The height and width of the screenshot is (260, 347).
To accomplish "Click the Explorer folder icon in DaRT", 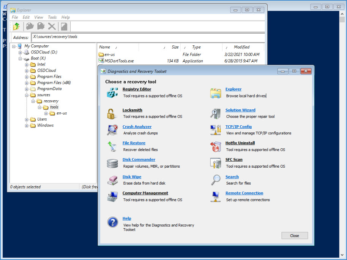I will (x=216, y=93).
